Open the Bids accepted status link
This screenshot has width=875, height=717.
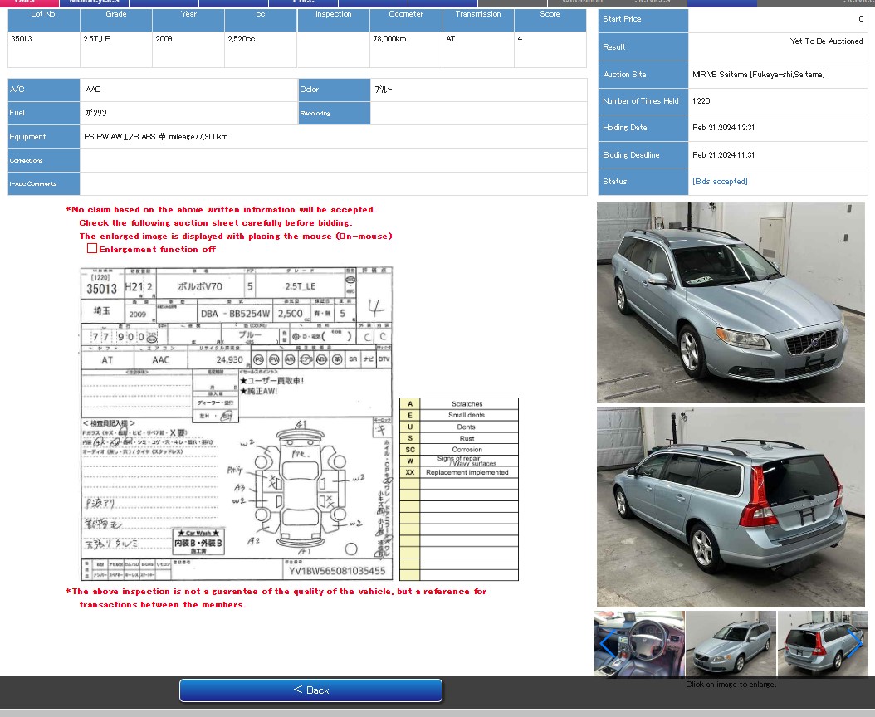(720, 182)
